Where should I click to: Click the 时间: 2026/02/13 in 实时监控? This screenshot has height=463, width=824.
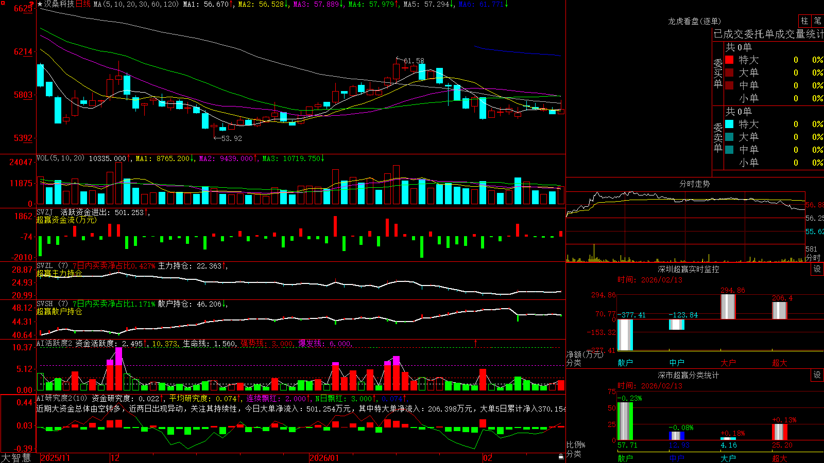coord(650,280)
